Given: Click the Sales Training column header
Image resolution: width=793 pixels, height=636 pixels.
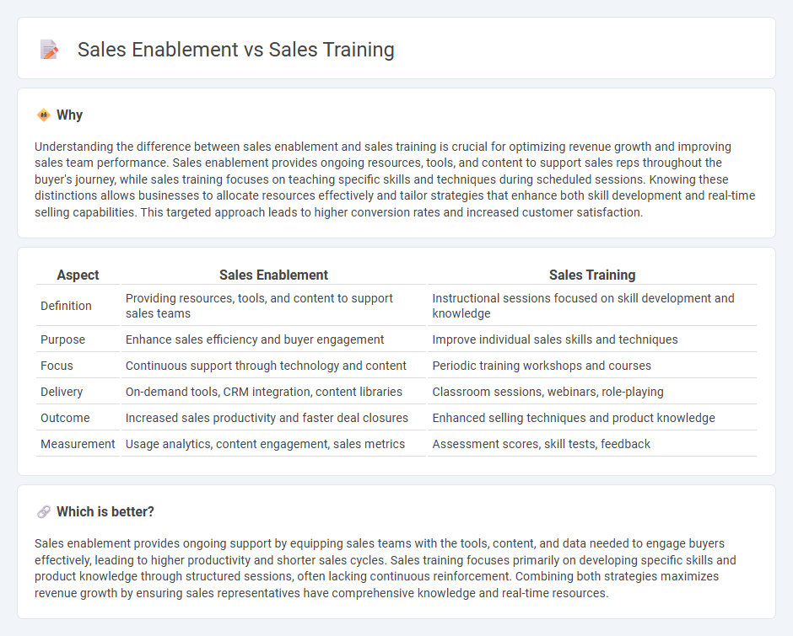Looking at the screenshot, I should [x=592, y=275].
